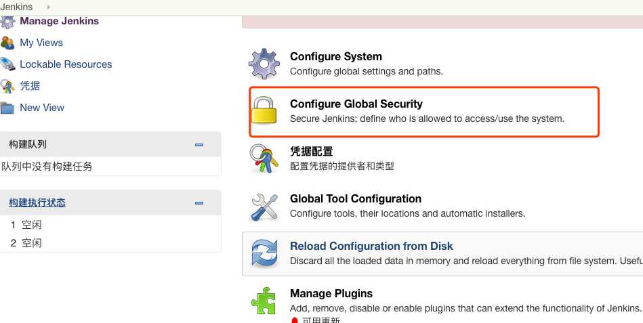Image resolution: width=643 pixels, height=323 pixels.
Task: Click the Jenkins breadcrumb link
Action: point(16,7)
